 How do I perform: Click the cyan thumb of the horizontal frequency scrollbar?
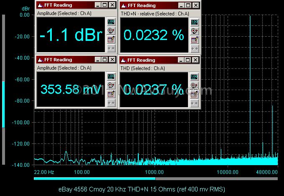95,178
